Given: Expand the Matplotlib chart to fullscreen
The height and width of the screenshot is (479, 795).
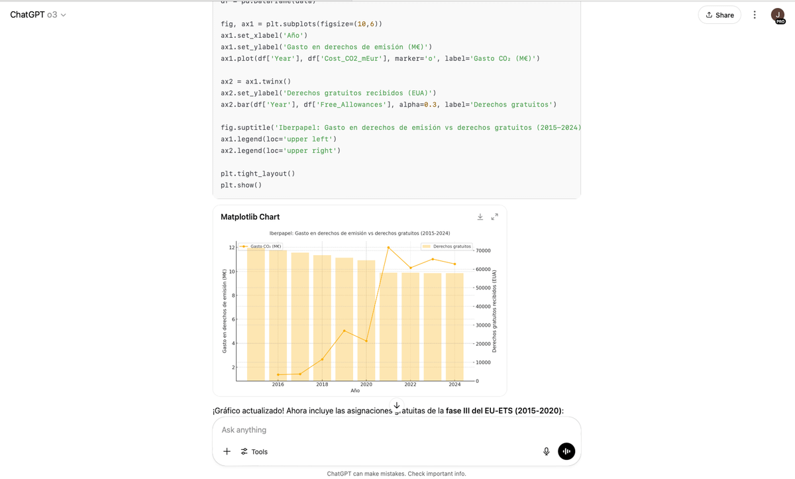Looking at the screenshot, I should point(494,217).
